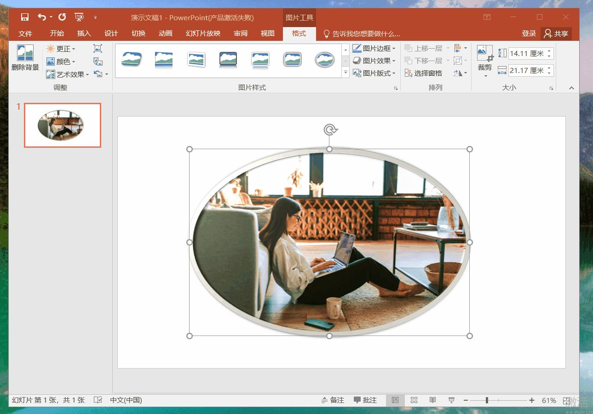Viewport: 593px width, 414px height.
Task: Expand the picture styles gallery with the More arrow
Action: click(345, 73)
